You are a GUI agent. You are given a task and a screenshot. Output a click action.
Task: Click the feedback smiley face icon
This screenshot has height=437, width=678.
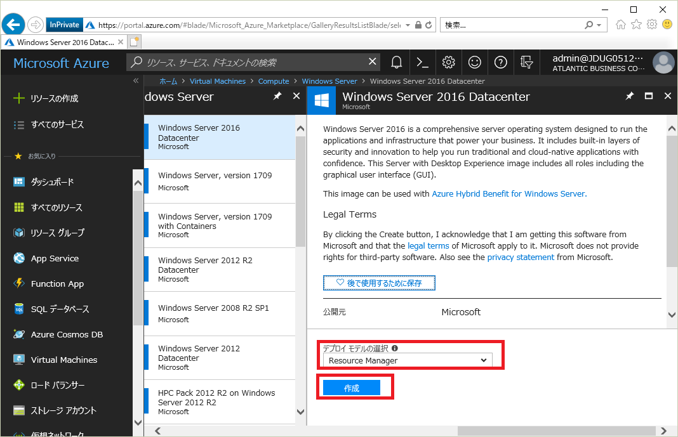coord(475,62)
